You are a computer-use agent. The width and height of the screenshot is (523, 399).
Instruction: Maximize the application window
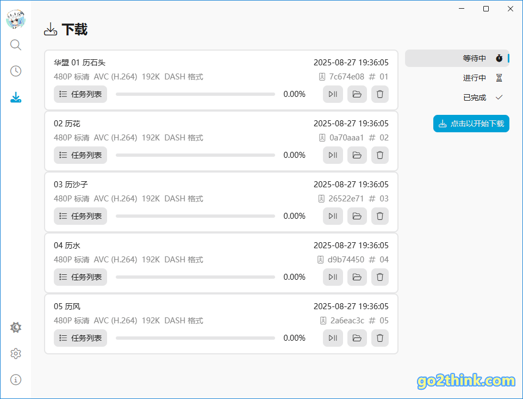tap(486, 9)
